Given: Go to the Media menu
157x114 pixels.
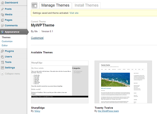Looking at the screenshot, I should click(x=8, y=14).
